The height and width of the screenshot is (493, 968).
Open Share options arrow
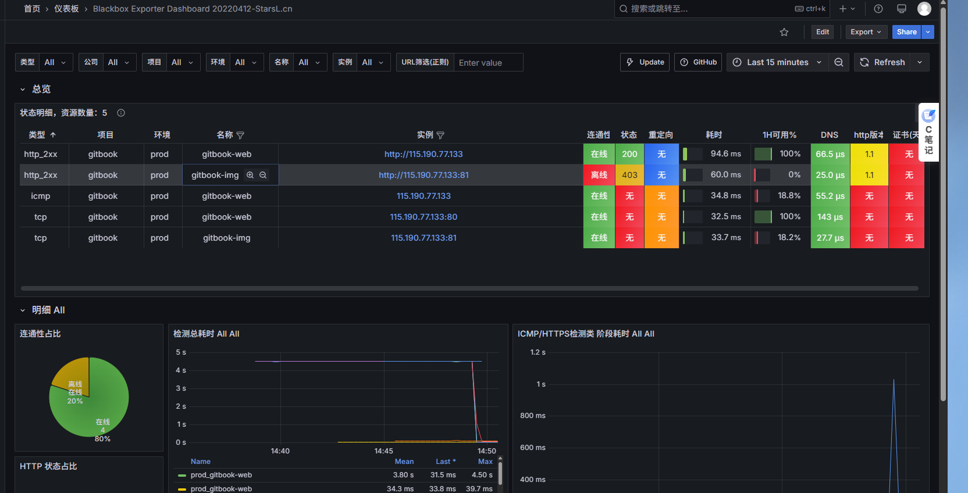pos(928,32)
